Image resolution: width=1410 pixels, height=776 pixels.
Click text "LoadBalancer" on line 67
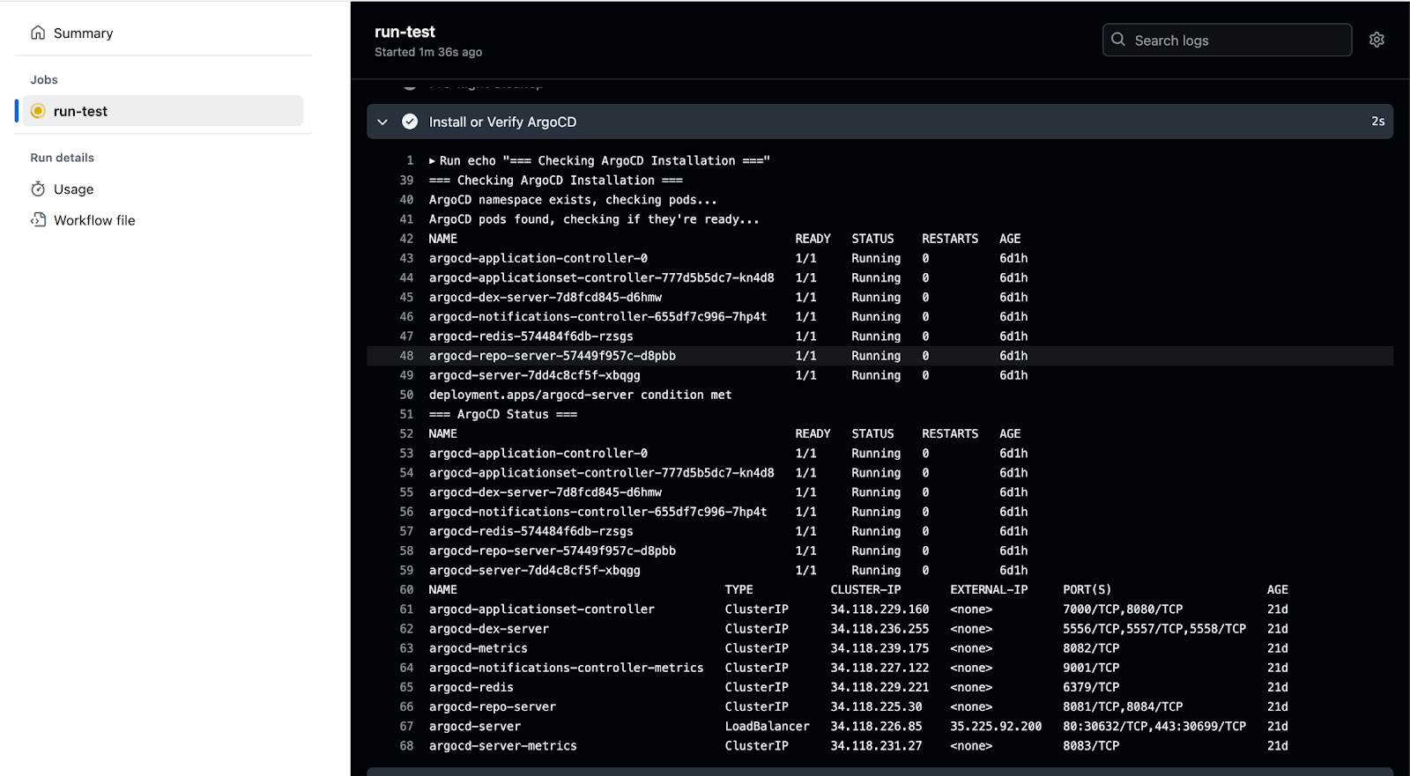tap(767, 727)
